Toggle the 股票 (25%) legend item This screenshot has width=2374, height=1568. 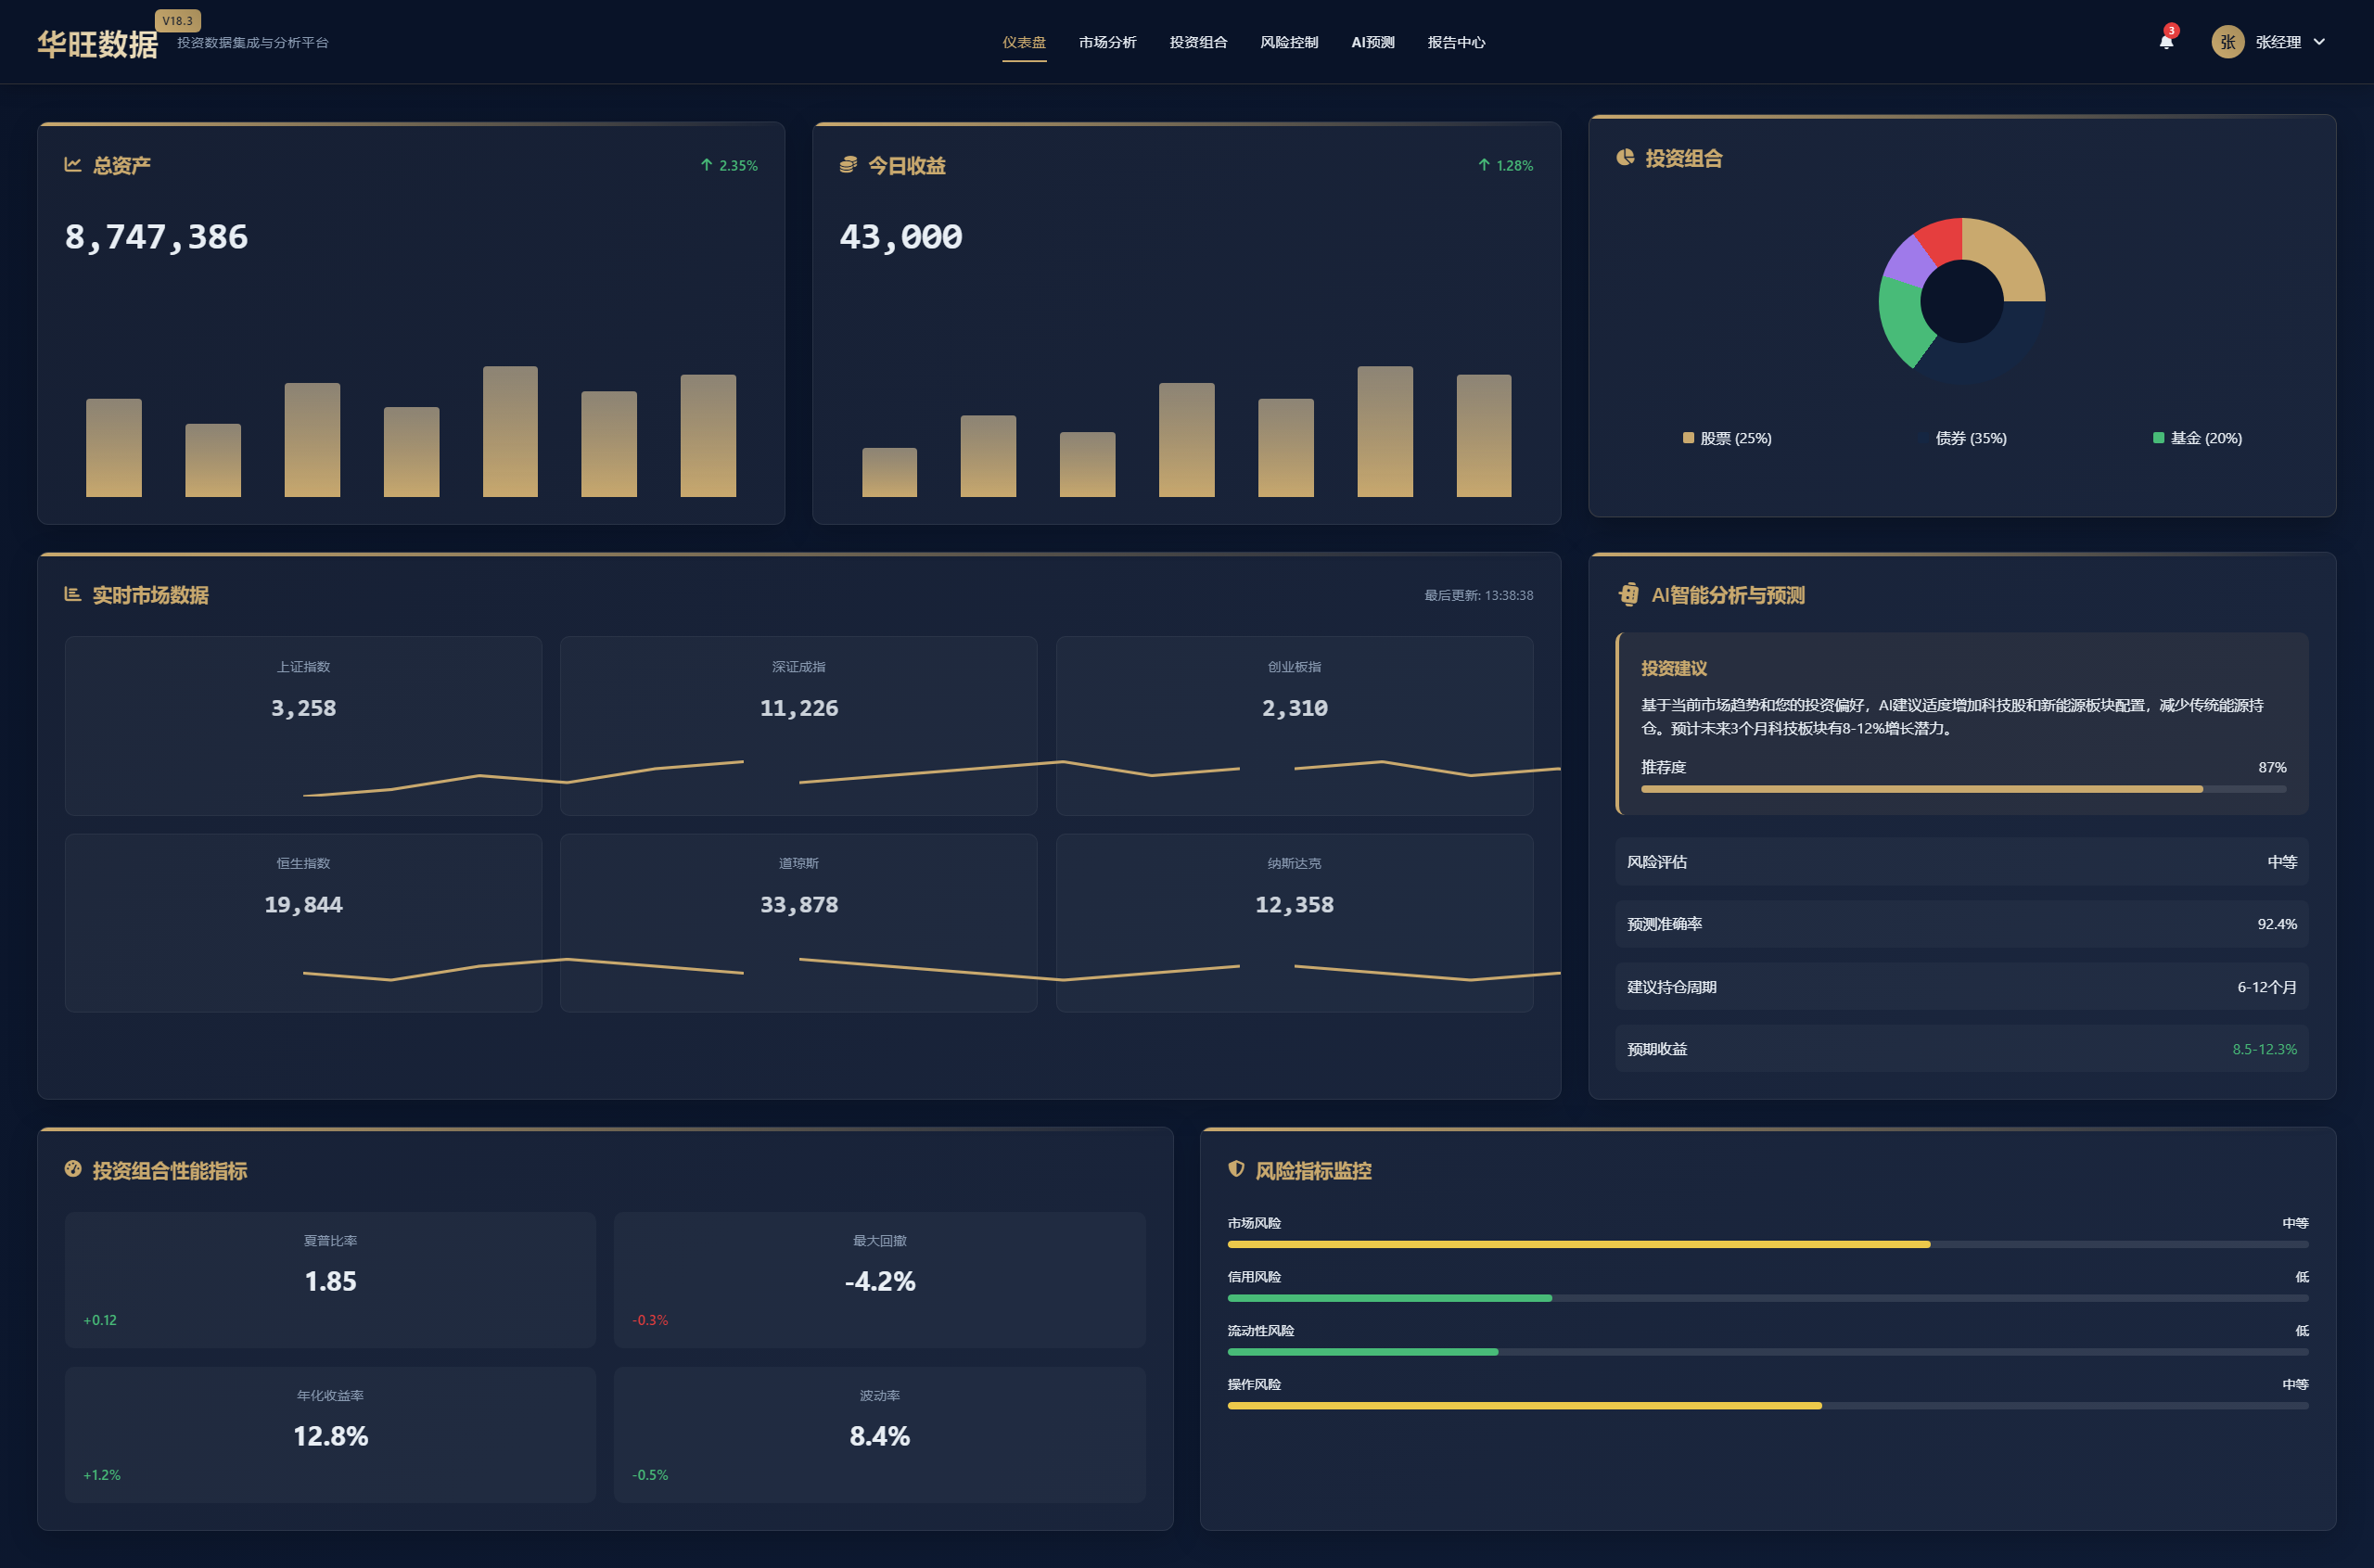coord(1727,438)
